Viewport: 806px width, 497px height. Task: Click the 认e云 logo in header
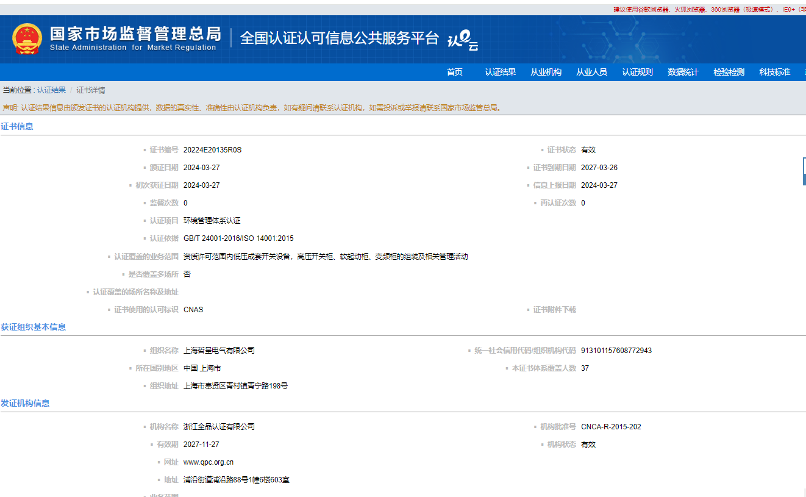point(463,41)
